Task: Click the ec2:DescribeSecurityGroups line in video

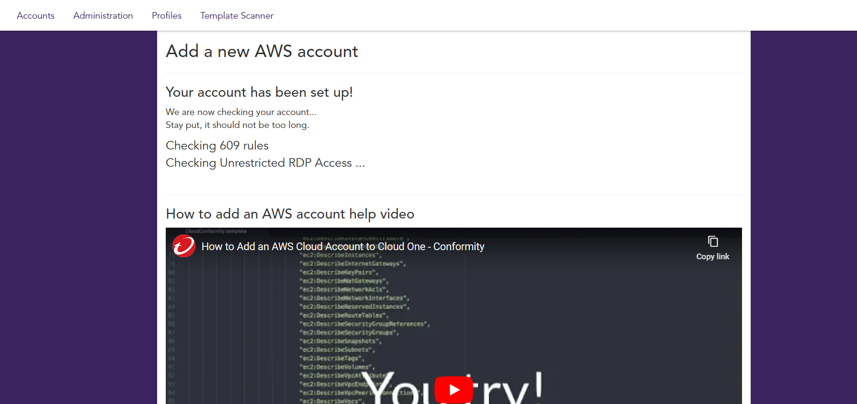Action: pyautogui.click(x=349, y=333)
